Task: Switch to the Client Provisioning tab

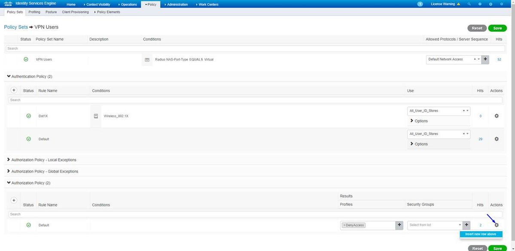Action: (x=75, y=12)
